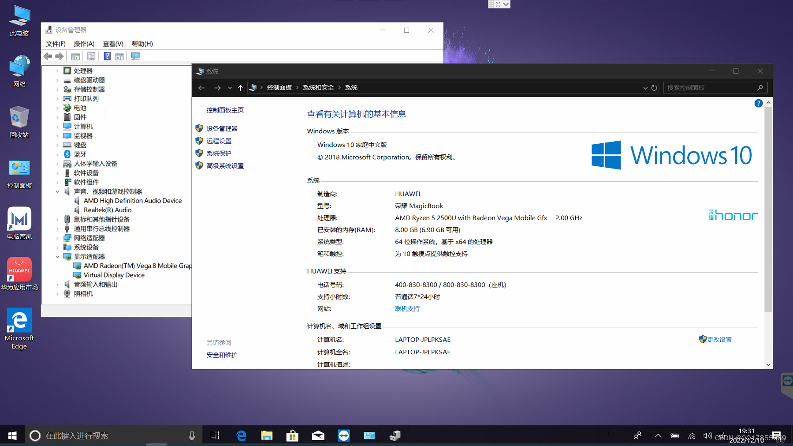Click the 联机支持 website link
This screenshot has width=793, height=446.
pyautogui.click(x=407, y=309)
